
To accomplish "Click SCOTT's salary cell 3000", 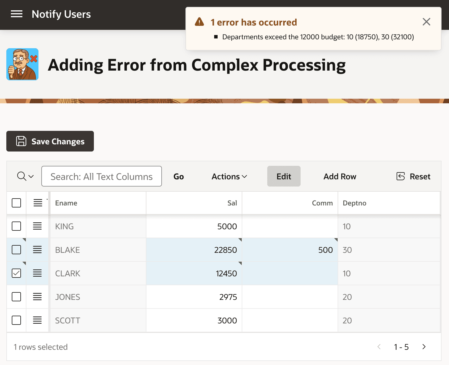I will (194, 321).
